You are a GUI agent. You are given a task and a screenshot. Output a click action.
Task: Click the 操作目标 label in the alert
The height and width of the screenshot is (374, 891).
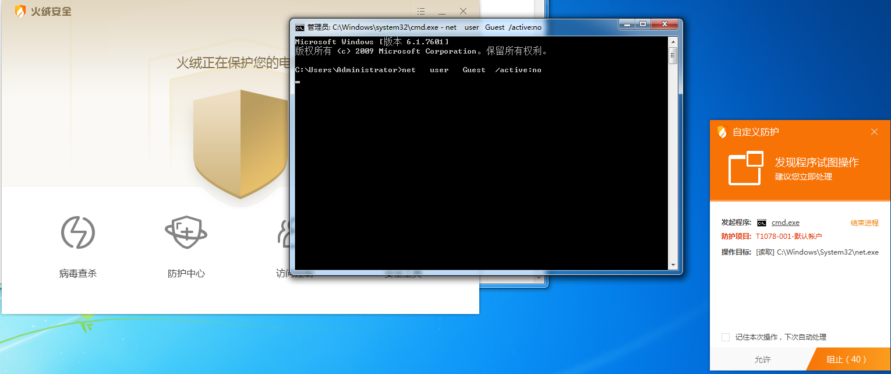pyautogui.click(x=737, y=252)
